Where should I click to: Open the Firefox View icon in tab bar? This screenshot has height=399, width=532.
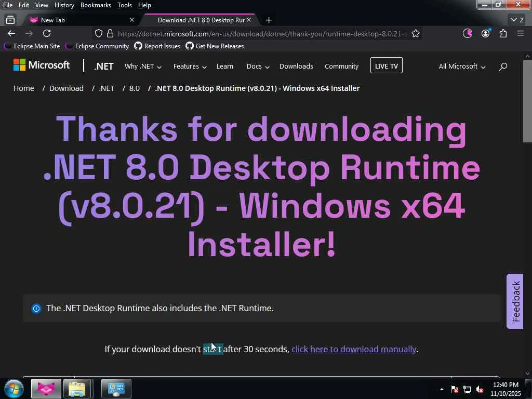(10, 20)
